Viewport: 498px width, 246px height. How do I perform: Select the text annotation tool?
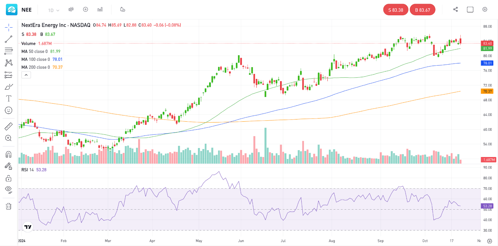point(9,99)
